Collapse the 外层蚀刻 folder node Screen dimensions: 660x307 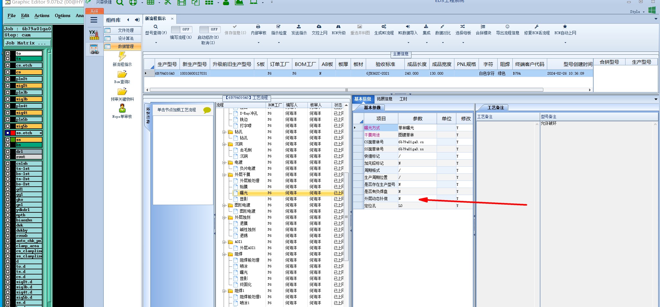pos(224,218)
